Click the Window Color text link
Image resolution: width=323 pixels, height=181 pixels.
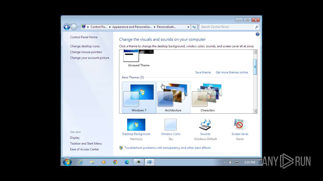[171, 134]
